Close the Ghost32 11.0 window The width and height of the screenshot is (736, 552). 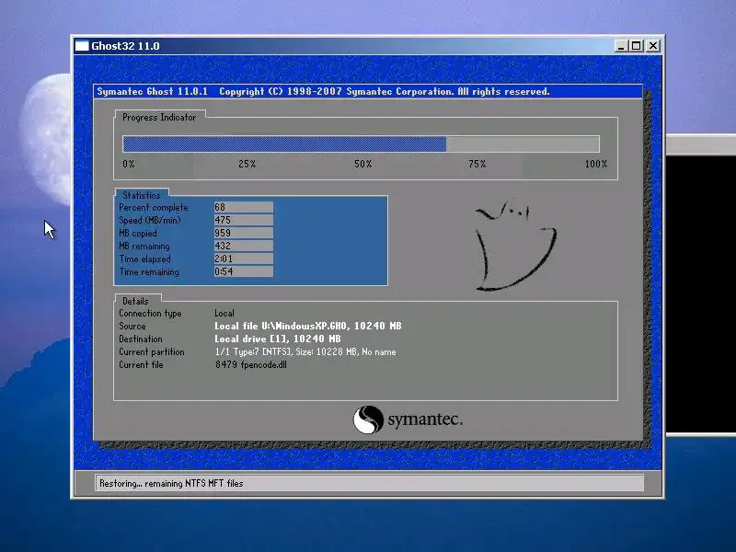[653, 45]
